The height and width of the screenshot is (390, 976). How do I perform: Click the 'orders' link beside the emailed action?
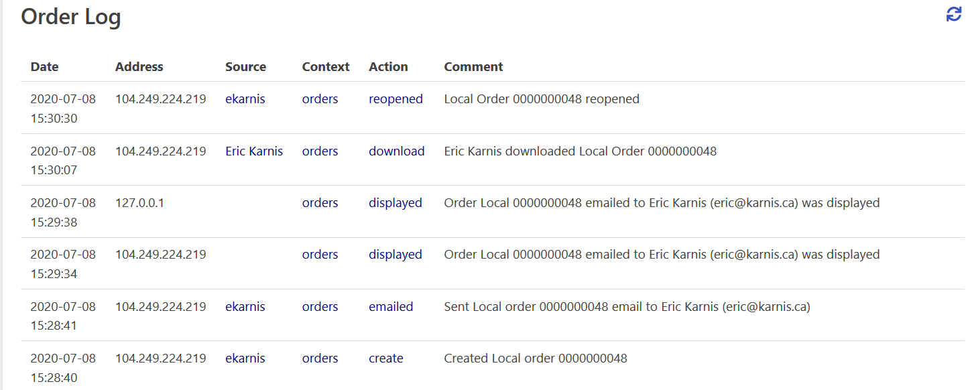pyautogui.click(x=320, y=306)
